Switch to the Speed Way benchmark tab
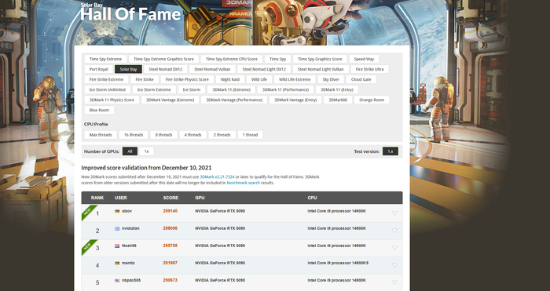Viewport: 550px width, 291px height. (364, 59)
